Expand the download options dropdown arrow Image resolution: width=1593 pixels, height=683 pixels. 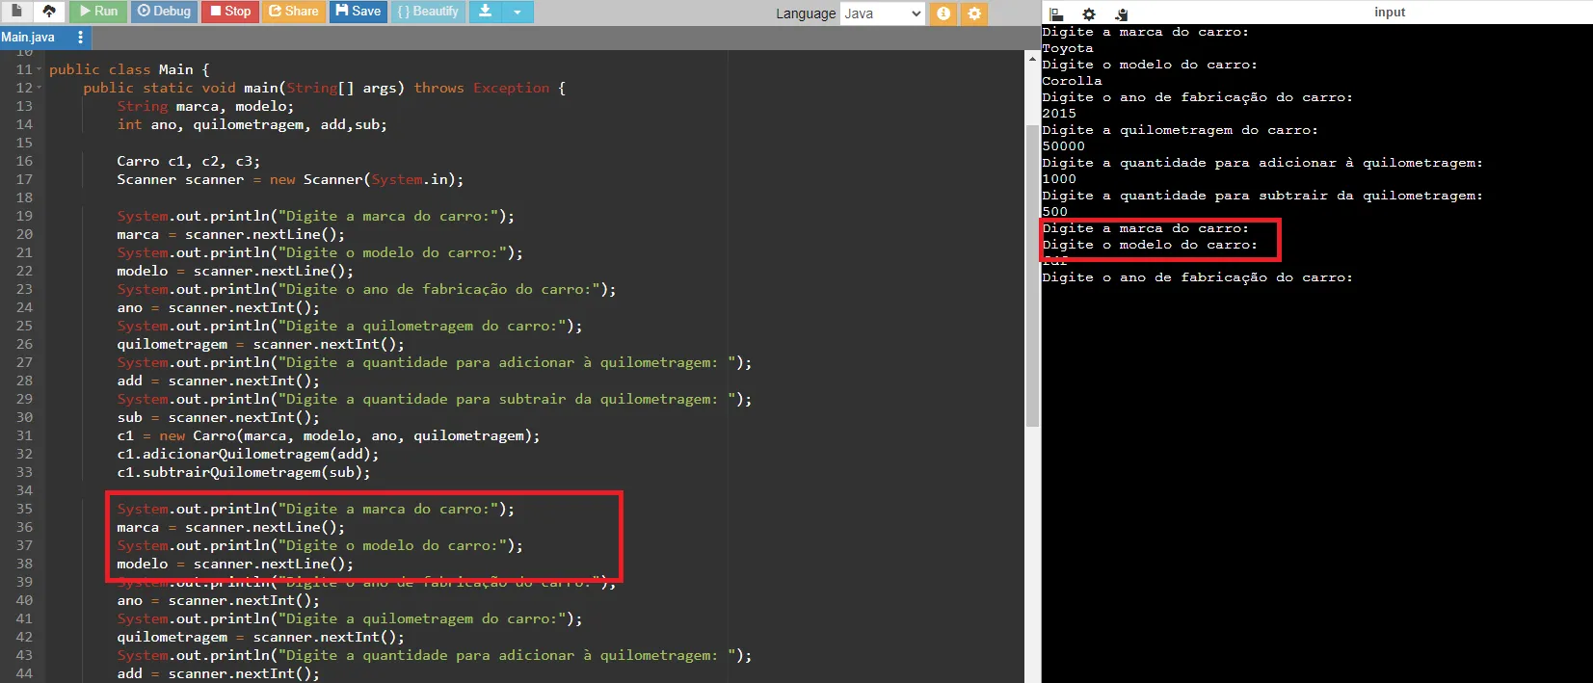pos(518,12)
